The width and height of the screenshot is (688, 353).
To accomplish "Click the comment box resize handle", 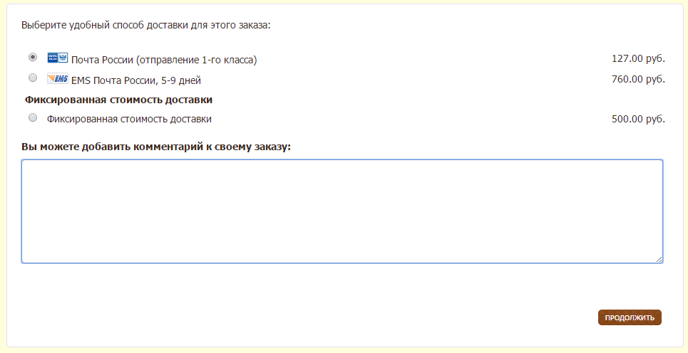I will 659,259.
